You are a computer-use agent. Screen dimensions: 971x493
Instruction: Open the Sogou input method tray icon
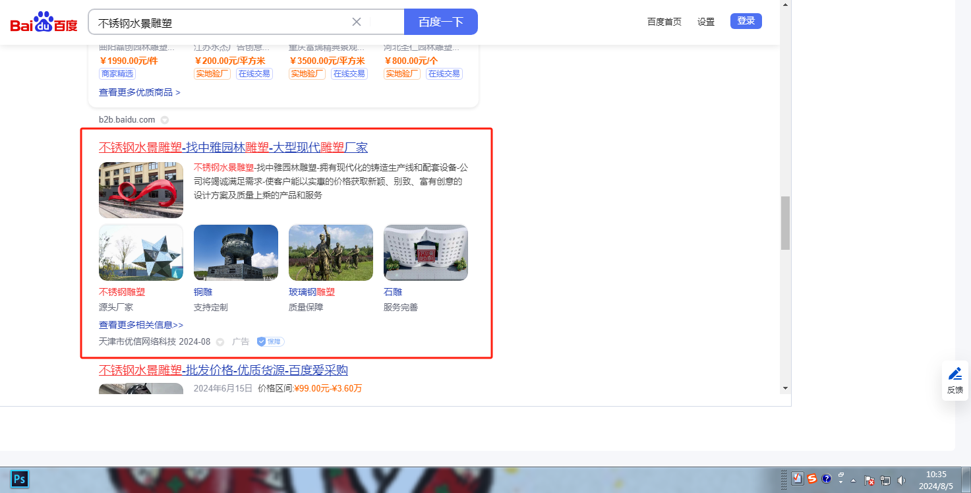(812, 479)
